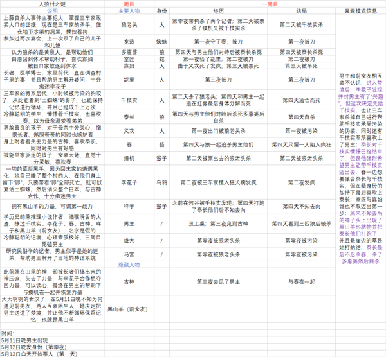386x357 pixels.
Task: Select the 古神 hidden character cell
Action: [x=129, y=264]
